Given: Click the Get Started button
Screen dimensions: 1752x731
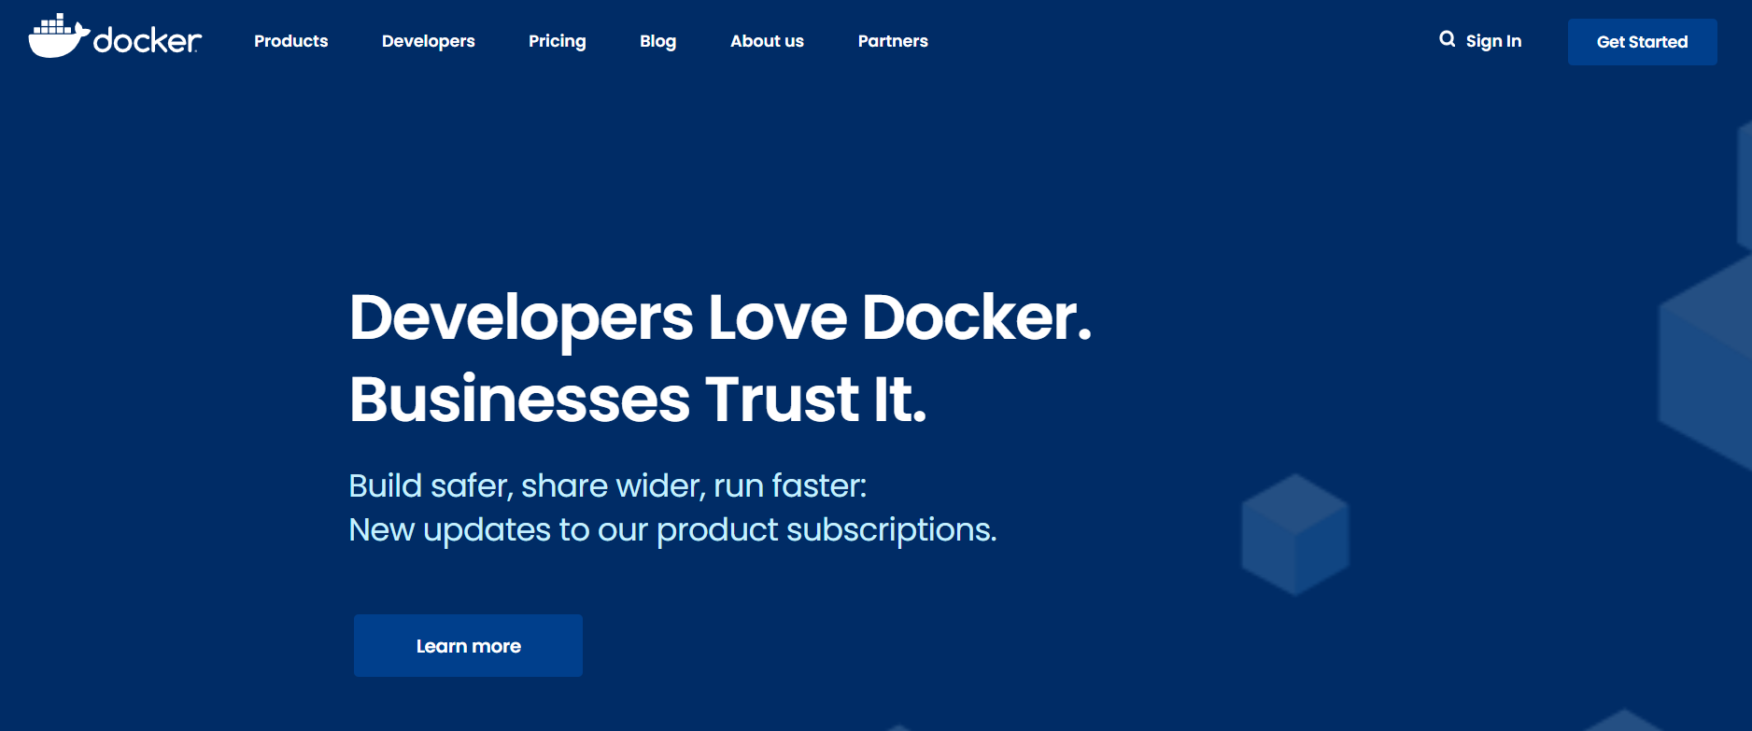Looking at the screenshot, I should pyautogui.click(x=1642, y=42).
